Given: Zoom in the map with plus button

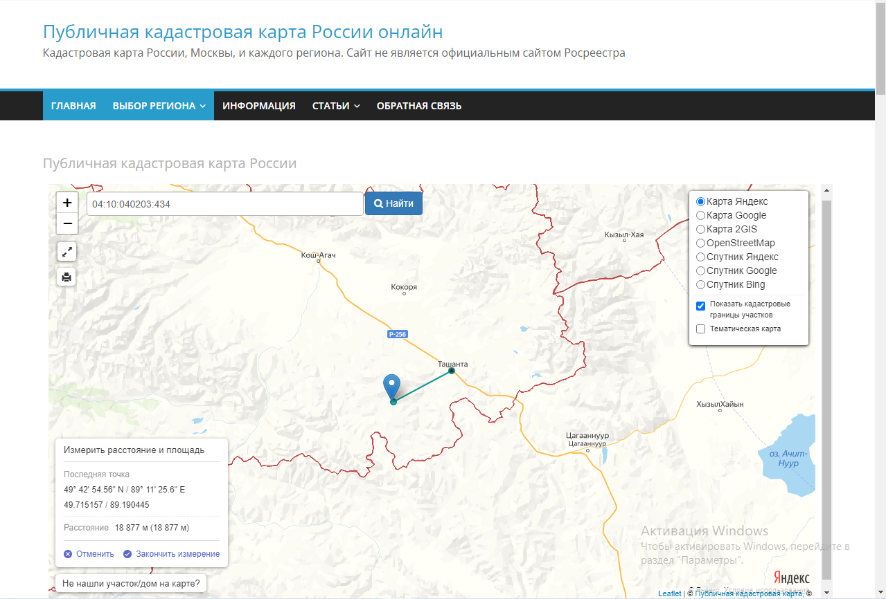Looking at the screenshot, I should pos(67,203).
